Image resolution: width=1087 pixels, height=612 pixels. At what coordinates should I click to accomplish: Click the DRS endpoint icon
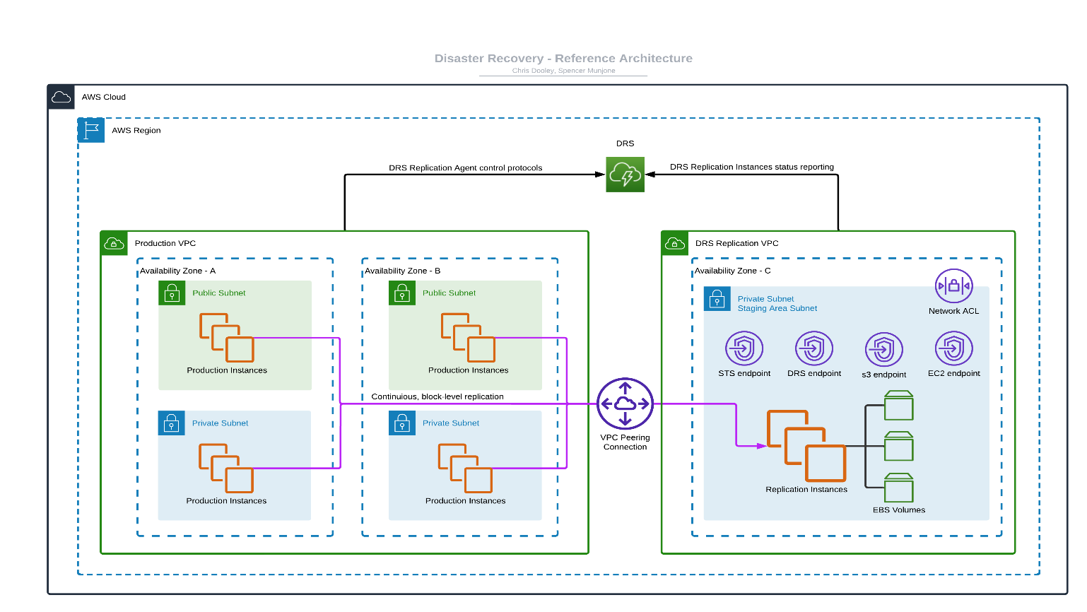pyautogui.click(x=814, y=348)
